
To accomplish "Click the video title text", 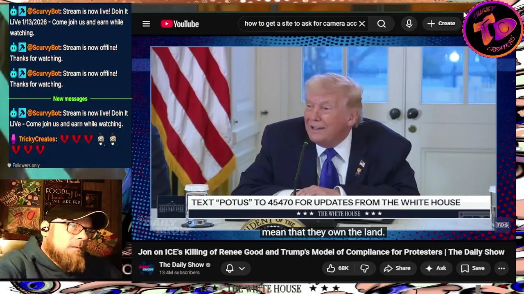I will tap(321, 252).
